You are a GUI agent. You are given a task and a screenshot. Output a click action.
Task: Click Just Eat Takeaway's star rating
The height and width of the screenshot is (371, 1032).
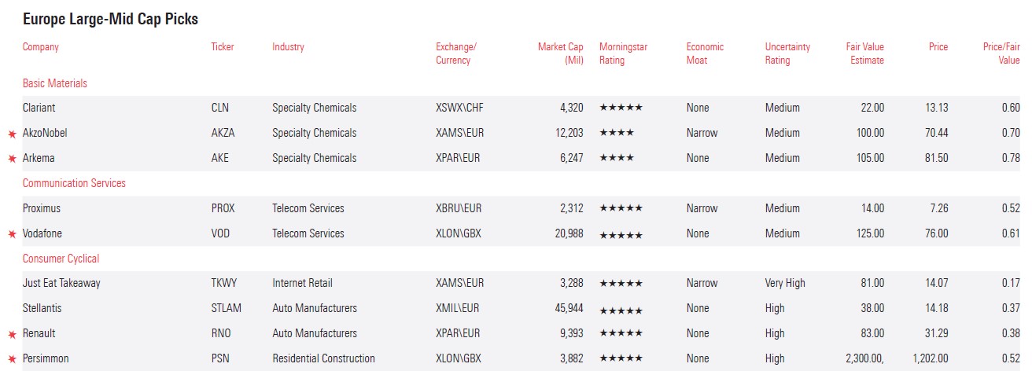(621, 283)
